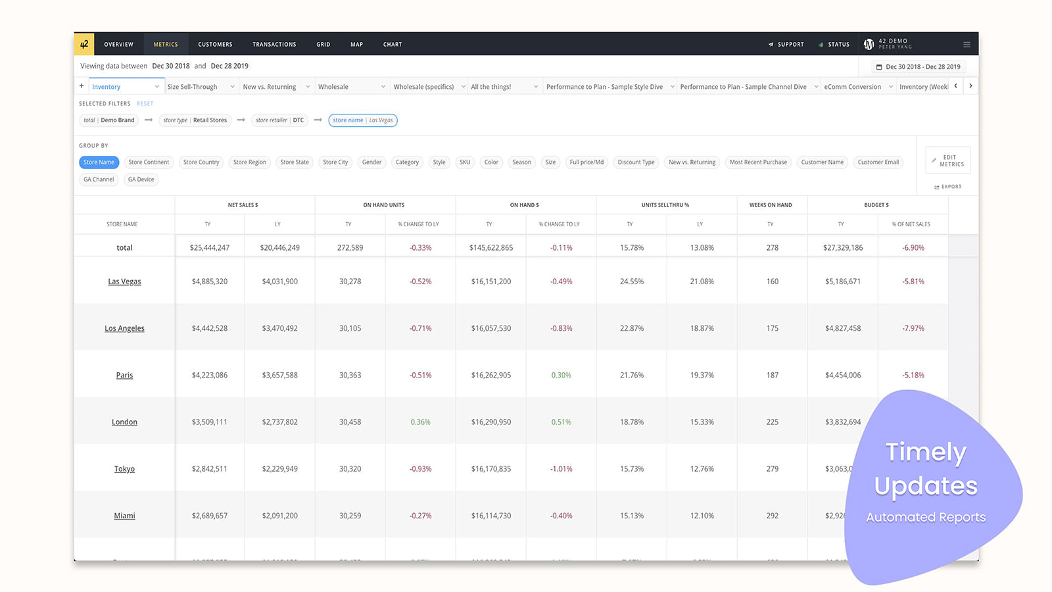Expand Sample Channel Dive dropdown arrow
Image resolution: width=1052 pixels, height=592 pixels.
(x=817, y=87)
